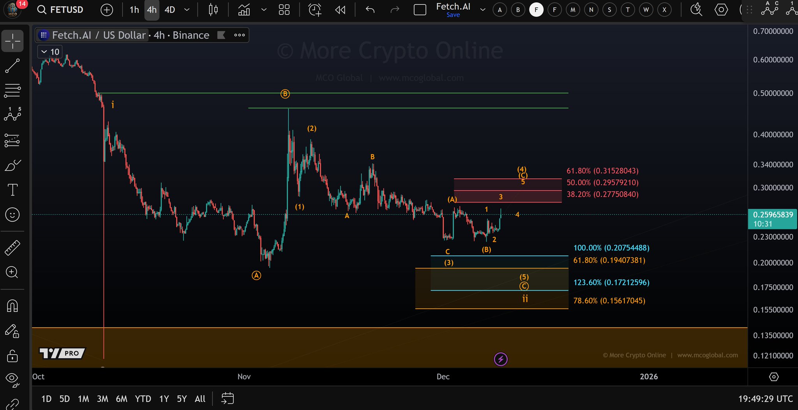This screenshot has width=798, height=410.
Task: Open the indicators chart icon
Action: [244, 10]
